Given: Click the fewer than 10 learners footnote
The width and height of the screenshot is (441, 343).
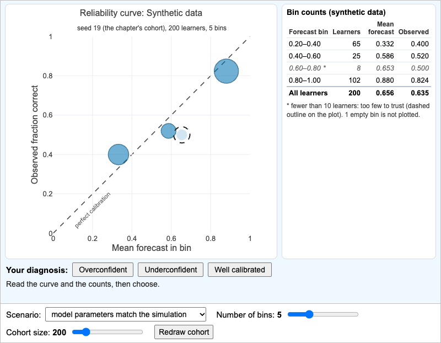Looking at the screenshot, I should pos(358,110).
